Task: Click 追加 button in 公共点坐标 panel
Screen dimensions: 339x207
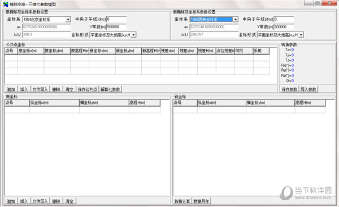Action: pos(11,89)
